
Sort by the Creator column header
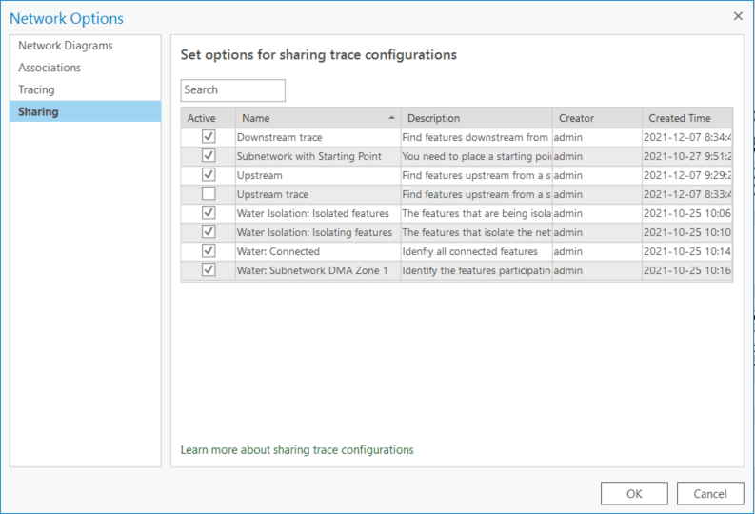tap(597, 118)
